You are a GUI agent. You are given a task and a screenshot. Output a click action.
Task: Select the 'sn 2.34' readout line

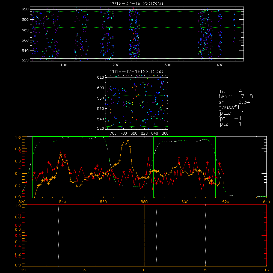[234, 102]
